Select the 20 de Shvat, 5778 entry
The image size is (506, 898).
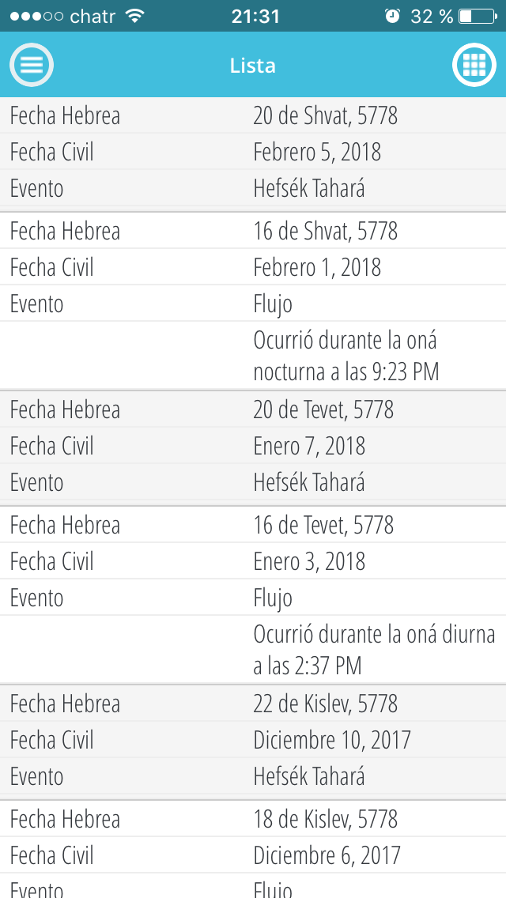click(x=325, y=116)
